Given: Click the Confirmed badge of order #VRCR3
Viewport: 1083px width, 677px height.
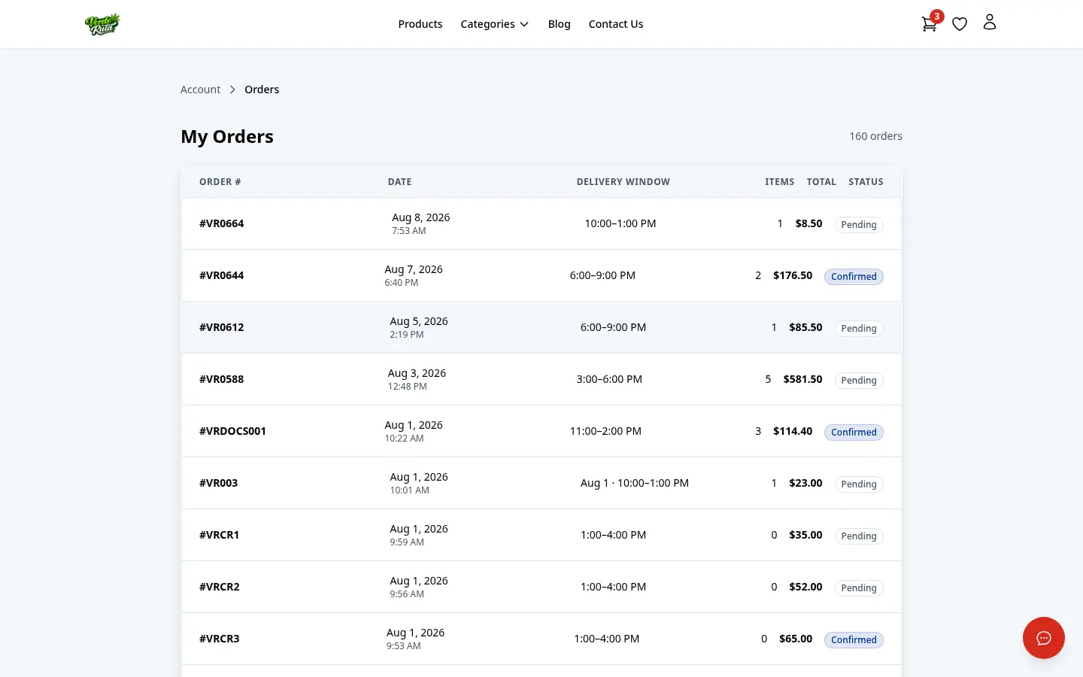Looking at the screenshot, I should (x=854, y=639).
